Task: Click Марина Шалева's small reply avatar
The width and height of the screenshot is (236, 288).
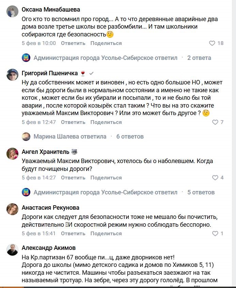Action: pos(26,137)
